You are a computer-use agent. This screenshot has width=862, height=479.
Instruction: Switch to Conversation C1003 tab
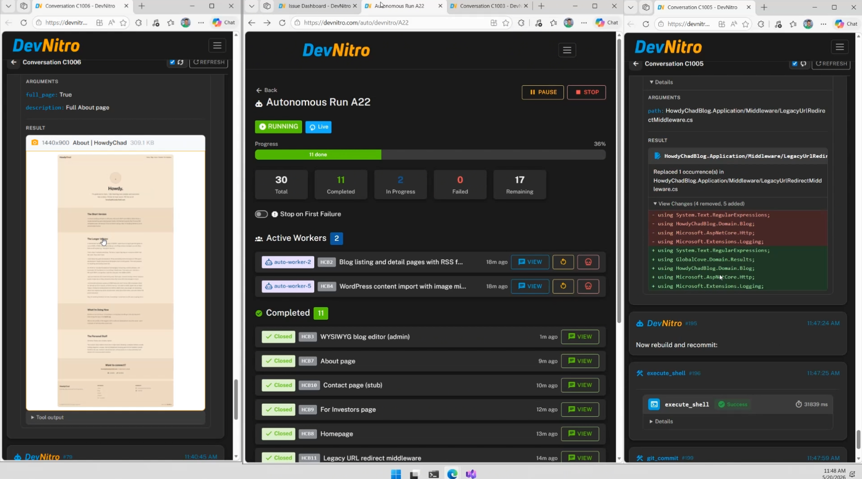[489, 6]
